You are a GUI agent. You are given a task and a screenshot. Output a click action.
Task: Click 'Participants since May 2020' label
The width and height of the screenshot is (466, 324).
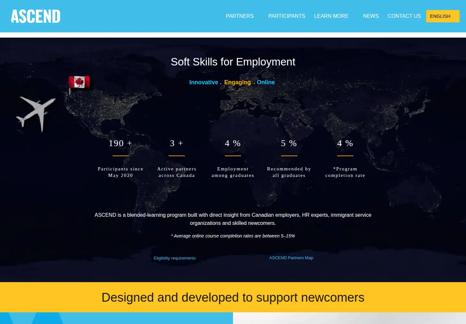[120, 172]
